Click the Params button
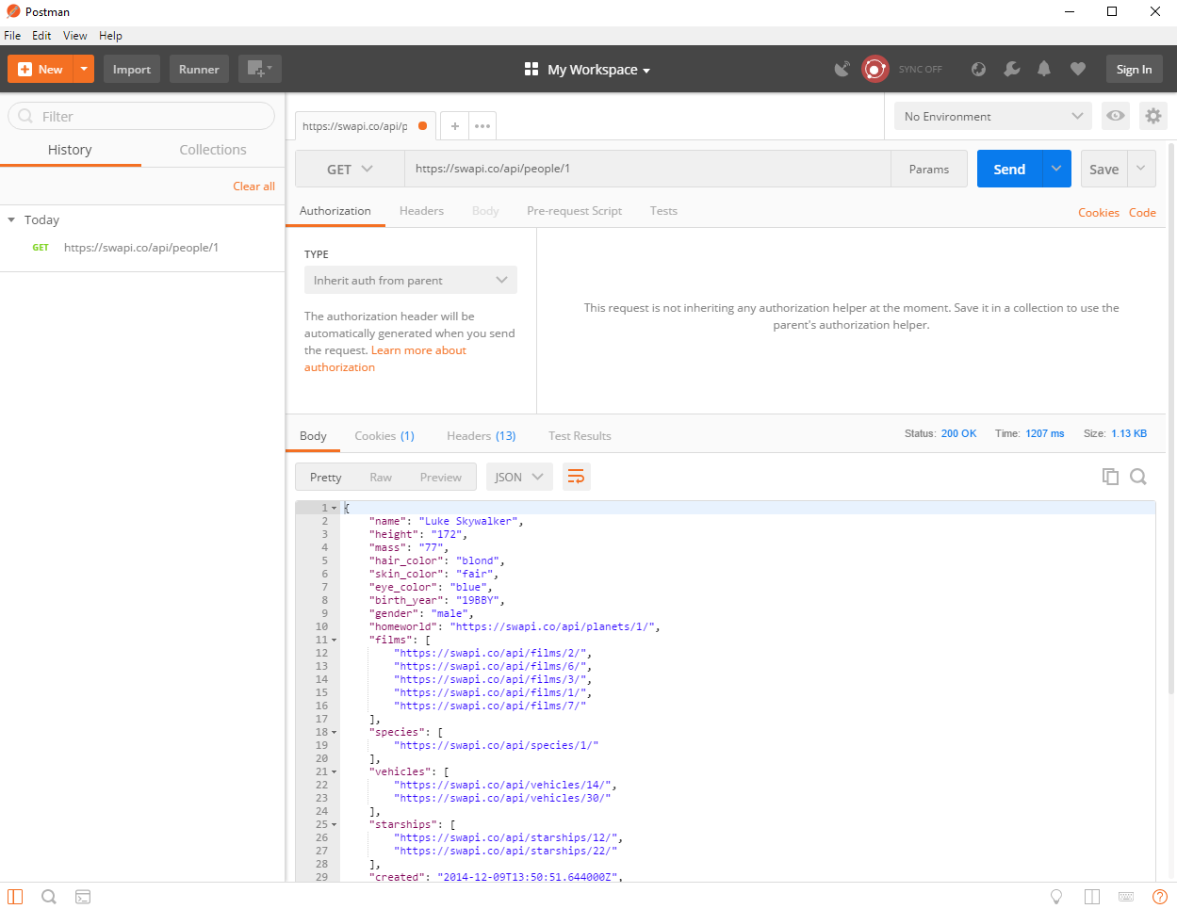This screenshot has height=909, width=1177. [x=929, y=170]
